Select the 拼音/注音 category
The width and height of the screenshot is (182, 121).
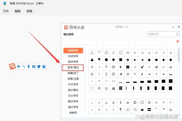click(x=73, y=79)
